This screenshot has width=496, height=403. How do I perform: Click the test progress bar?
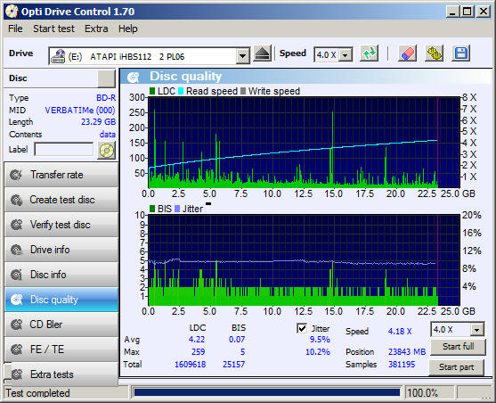[x=266, y=393]
